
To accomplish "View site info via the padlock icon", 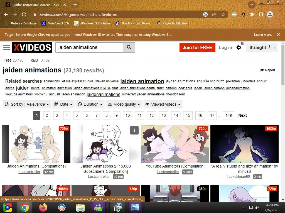I will pos(35,14).
